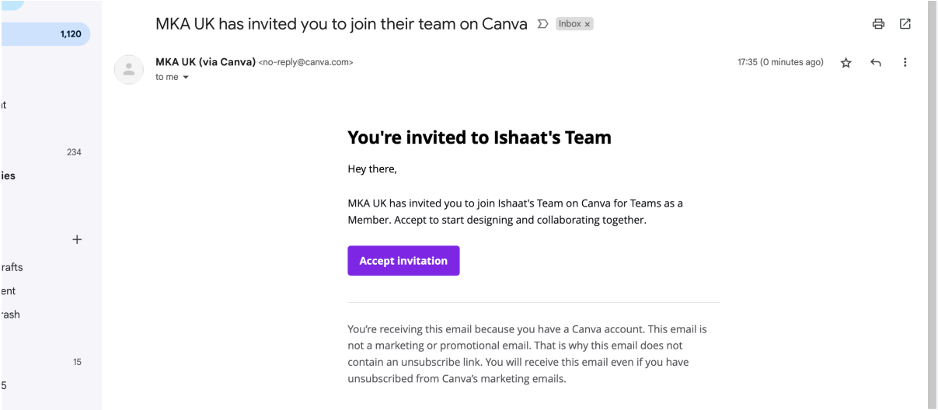Star the Canva invitation email

[x=846, y=63]
